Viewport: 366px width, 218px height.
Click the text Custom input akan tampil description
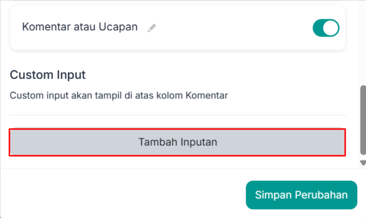pos(119,95)
